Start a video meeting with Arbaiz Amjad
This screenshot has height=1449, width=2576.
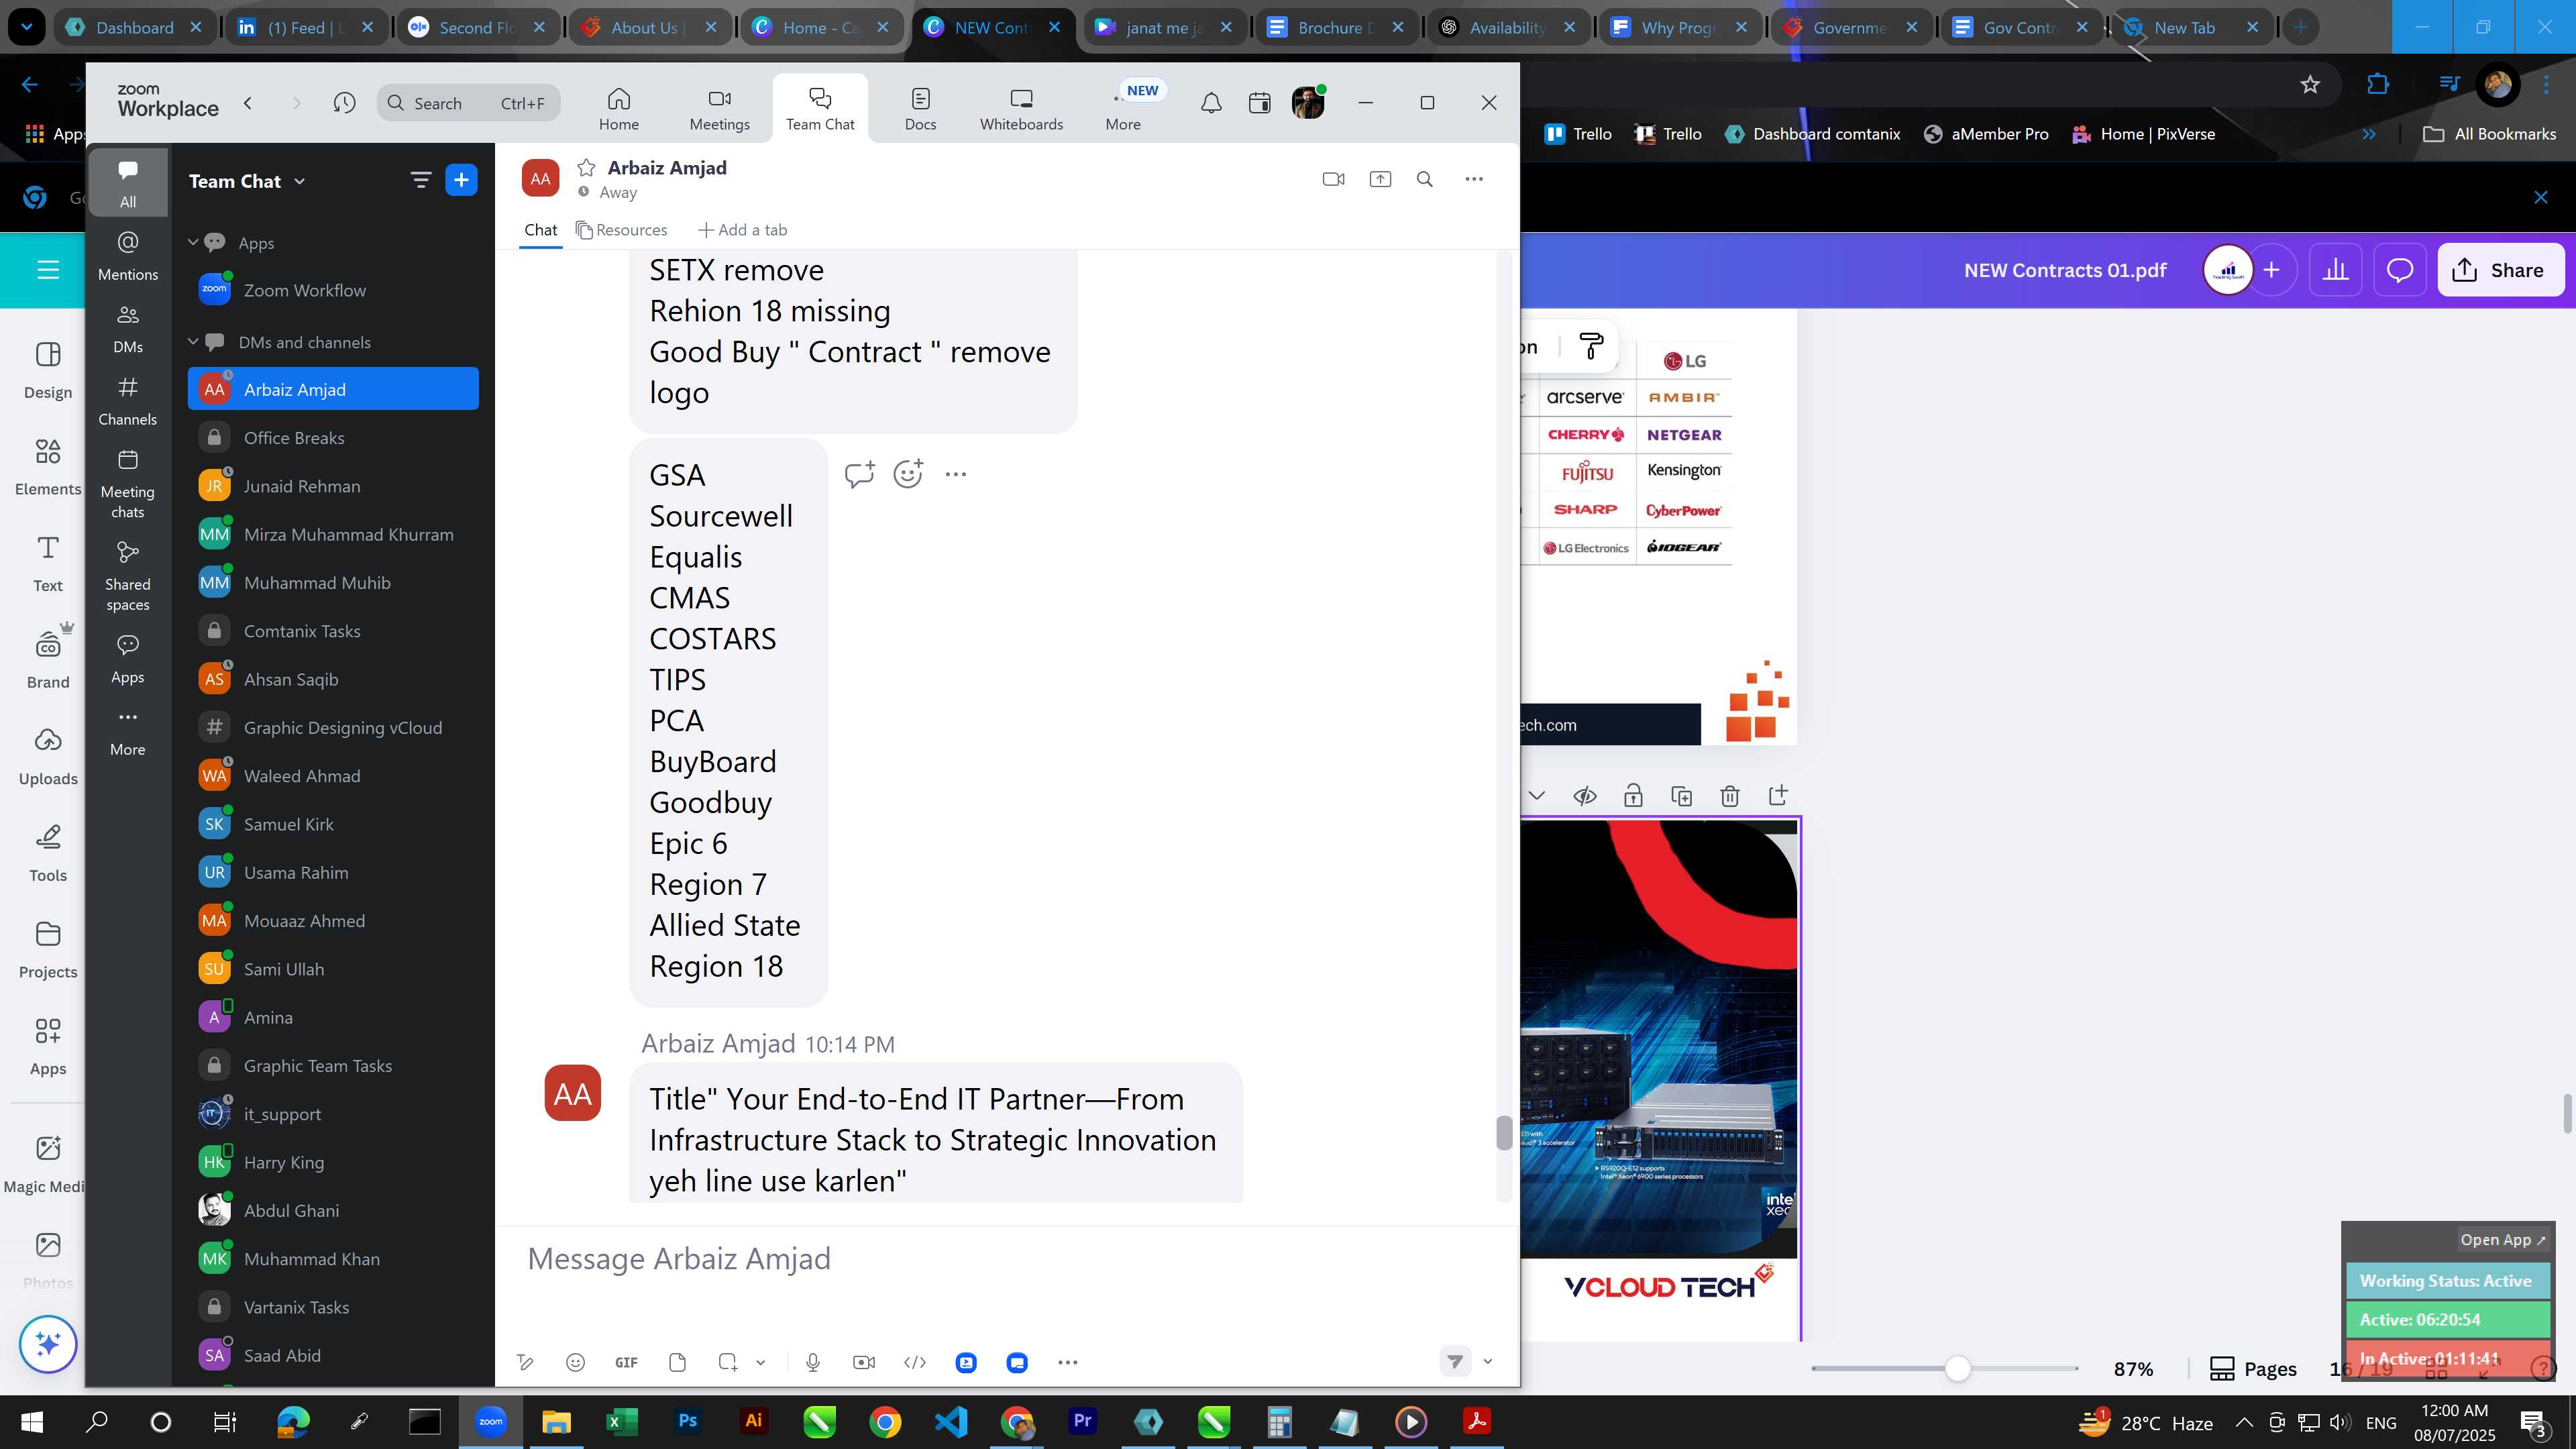(x=1333, y=179)
